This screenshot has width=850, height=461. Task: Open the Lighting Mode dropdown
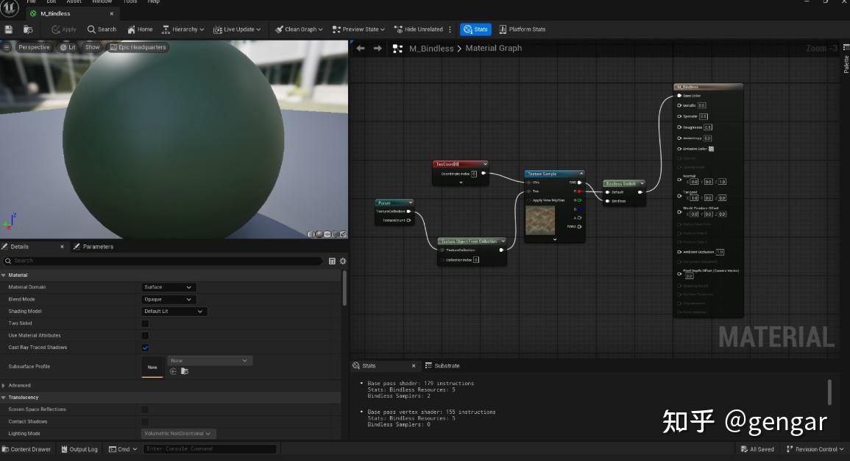click(x=179, y=433)
